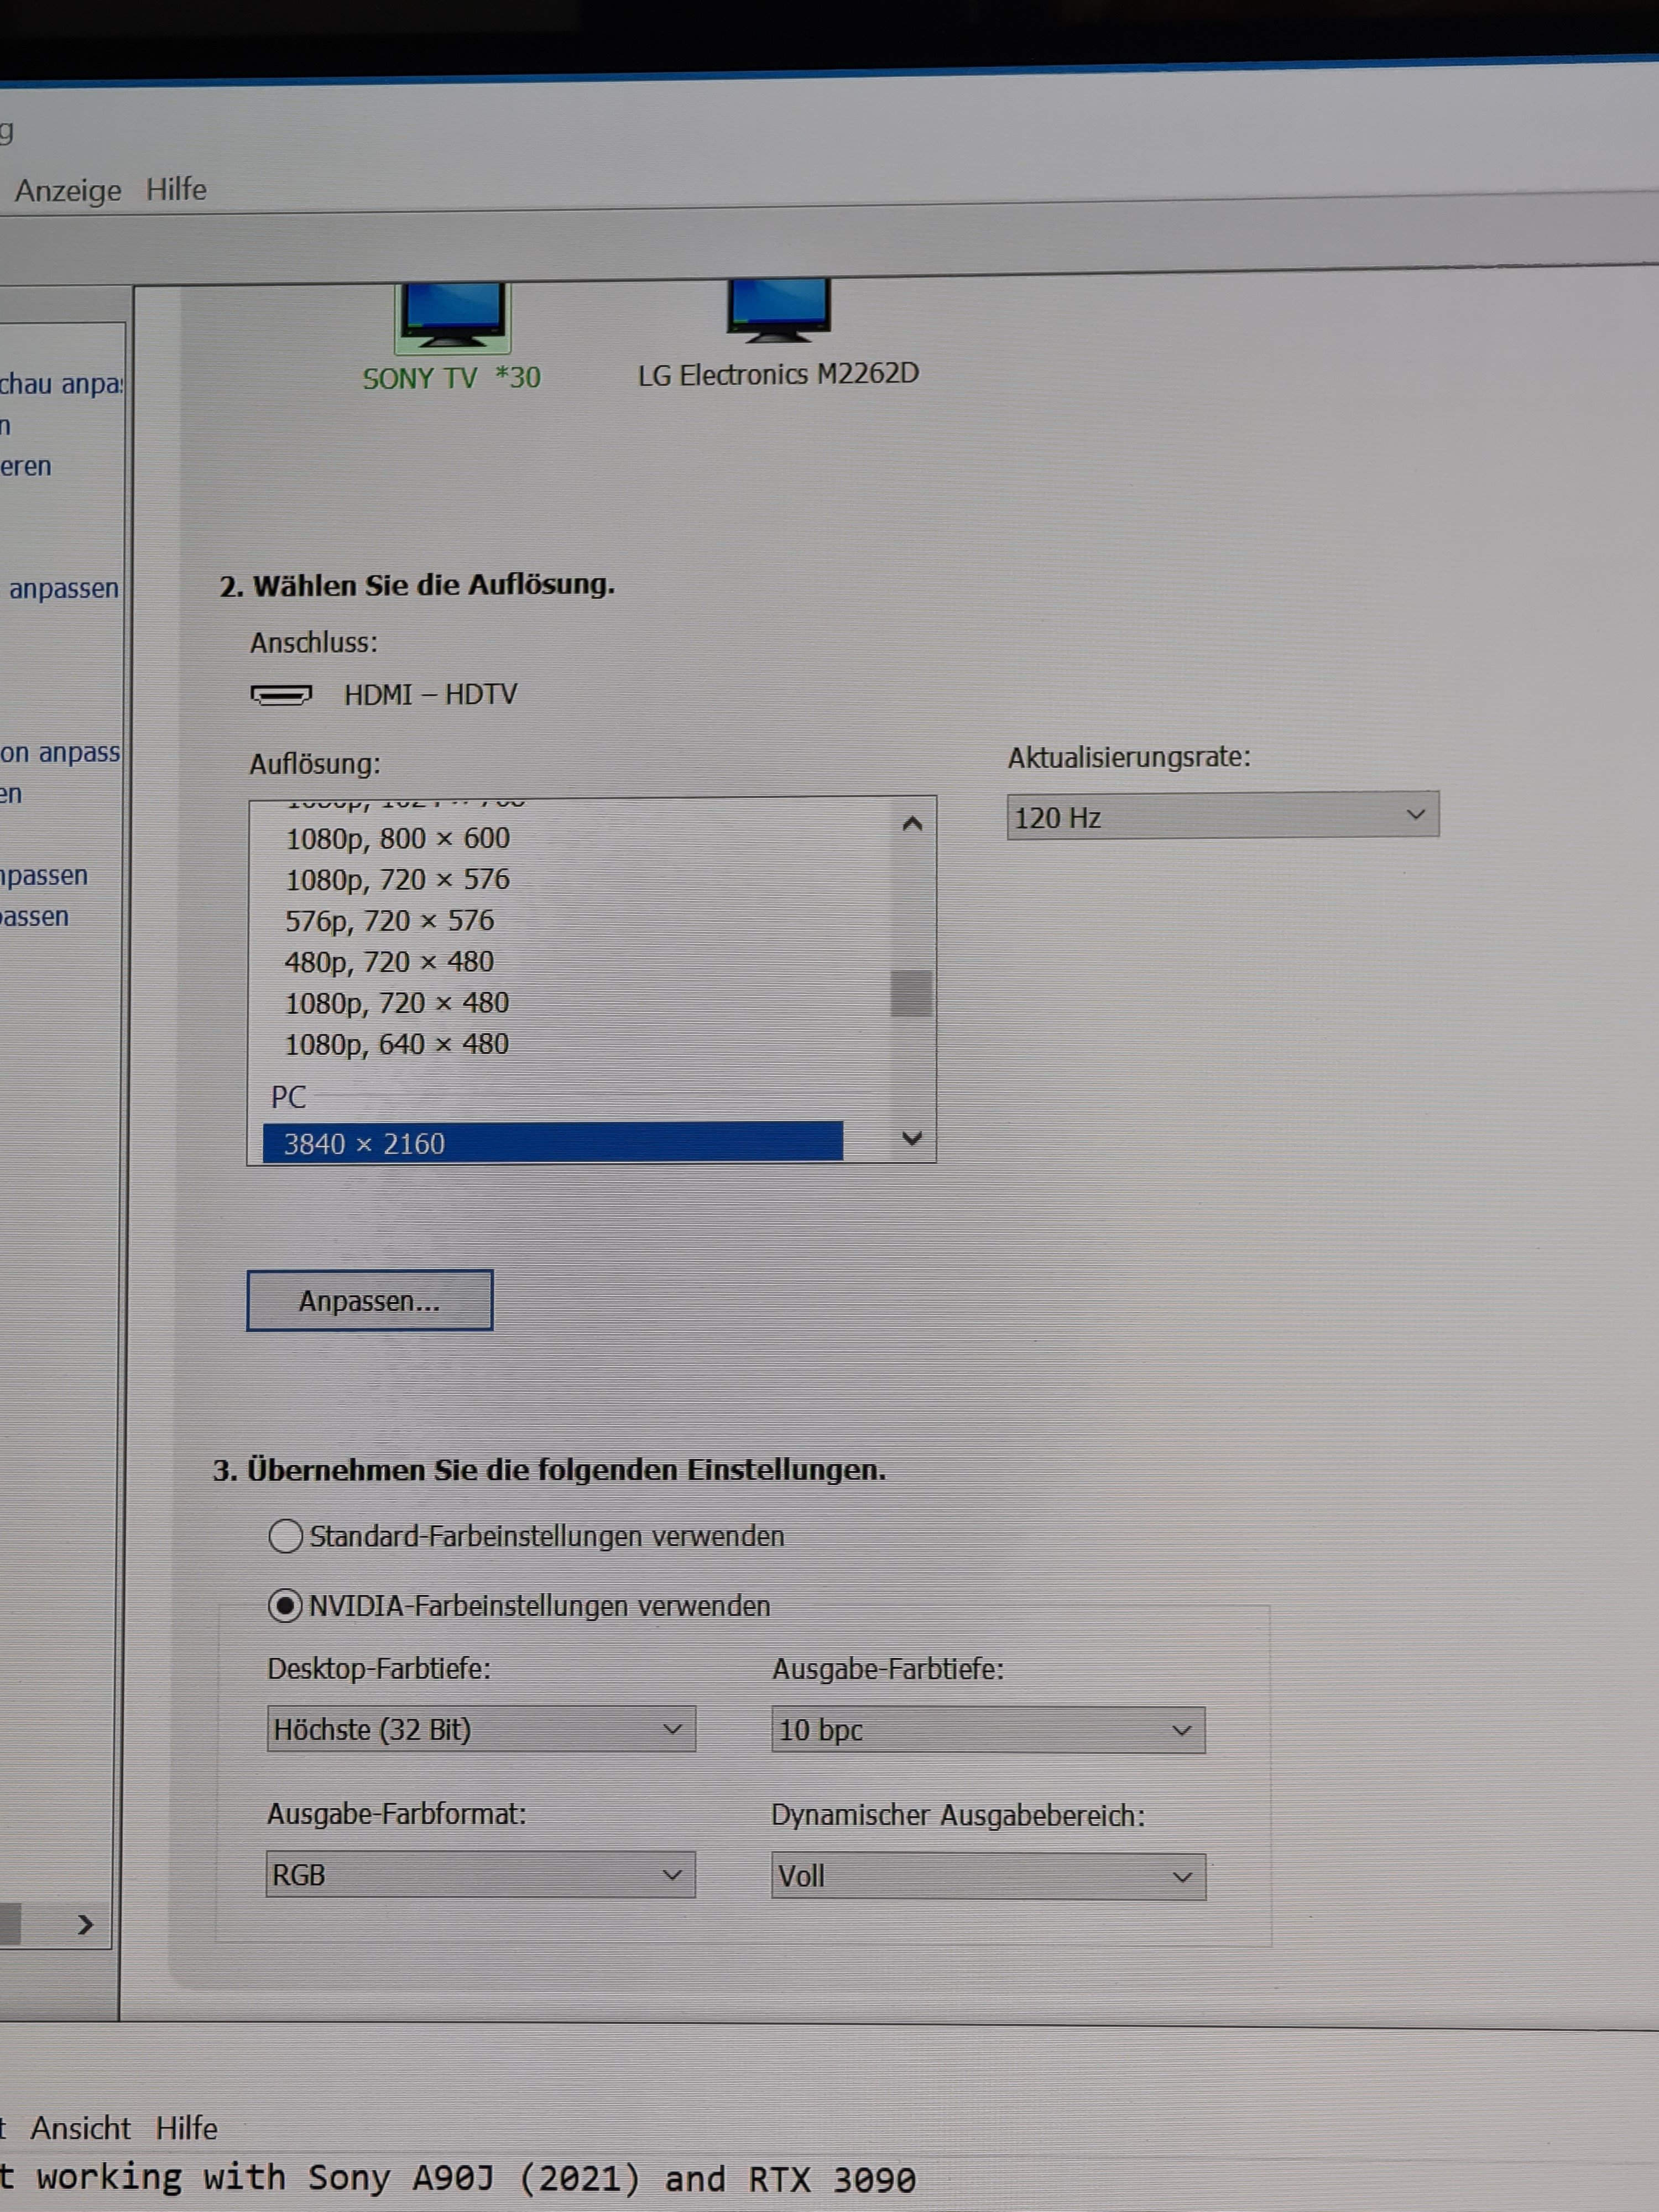Screen dimensions: 1659x2212
Task: Open the Hilfe menu next to Anzeige
Action: tap(176, 189)
